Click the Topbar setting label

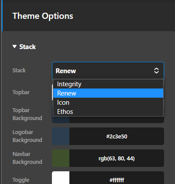(x=21, y=92)
